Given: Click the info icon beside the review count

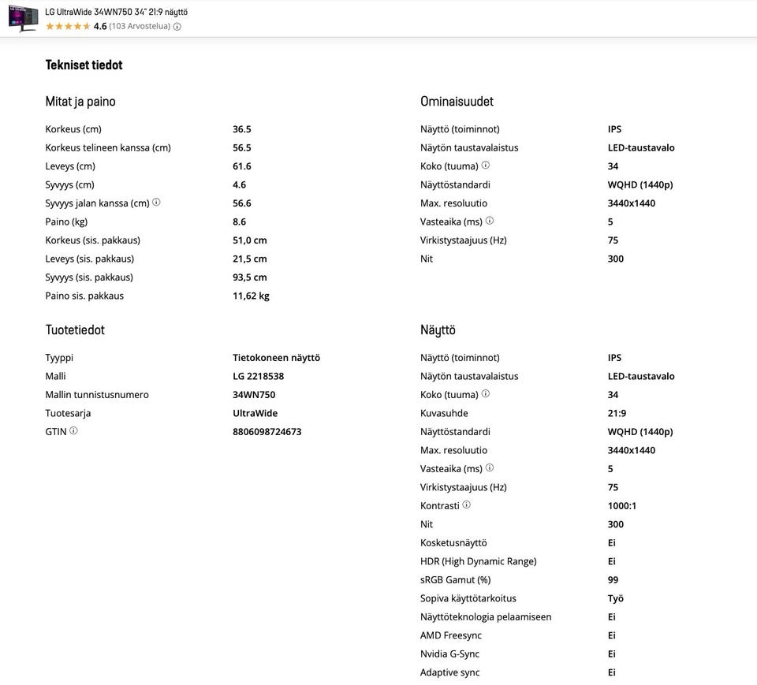Looking at the screenshot, I should [177, 27].
